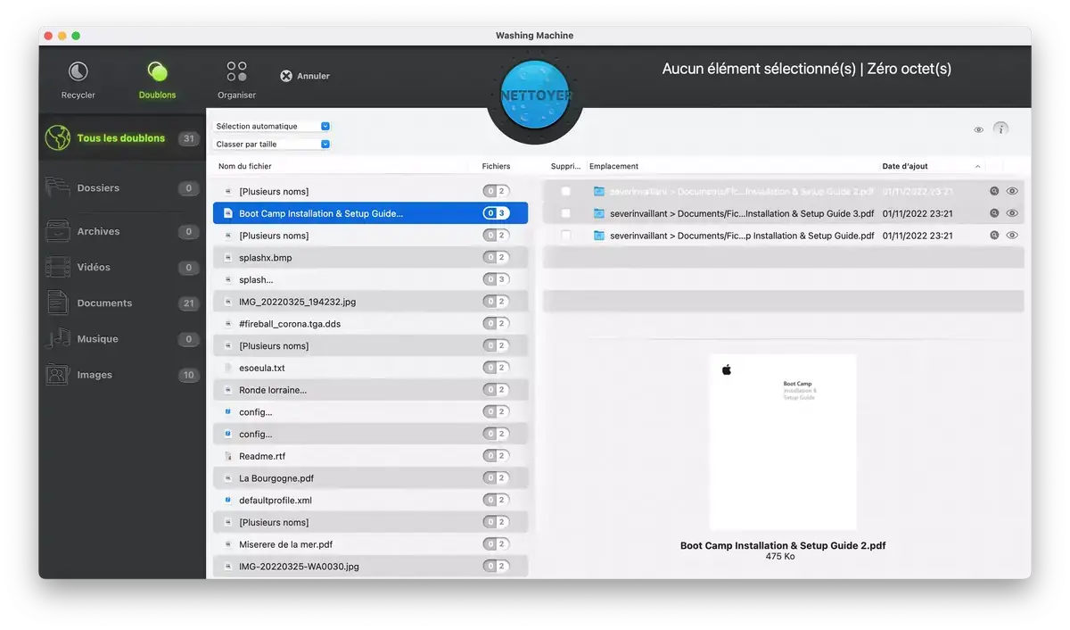Image resolution: width=1070 pixels, height=630 pixels.
Task: Select the Archives category icon
Action: [58, 231]
